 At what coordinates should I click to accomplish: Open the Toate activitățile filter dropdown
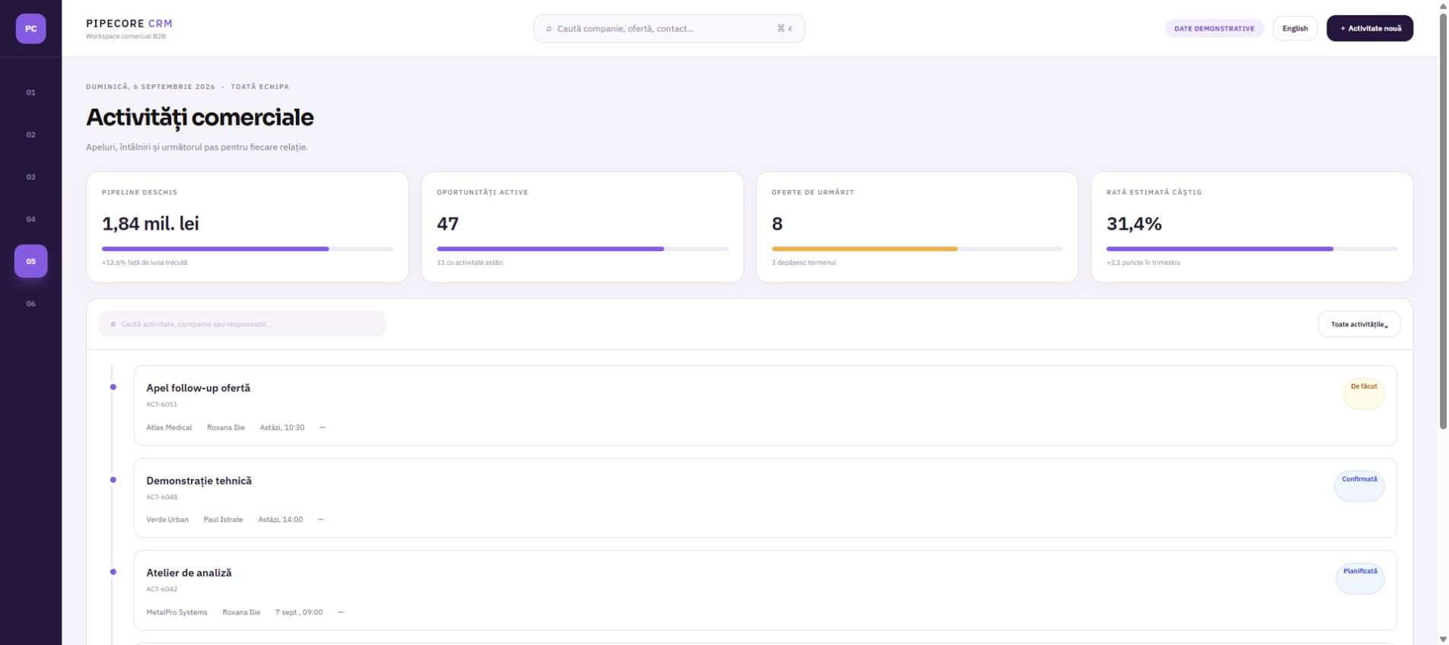pos(1358,324)
